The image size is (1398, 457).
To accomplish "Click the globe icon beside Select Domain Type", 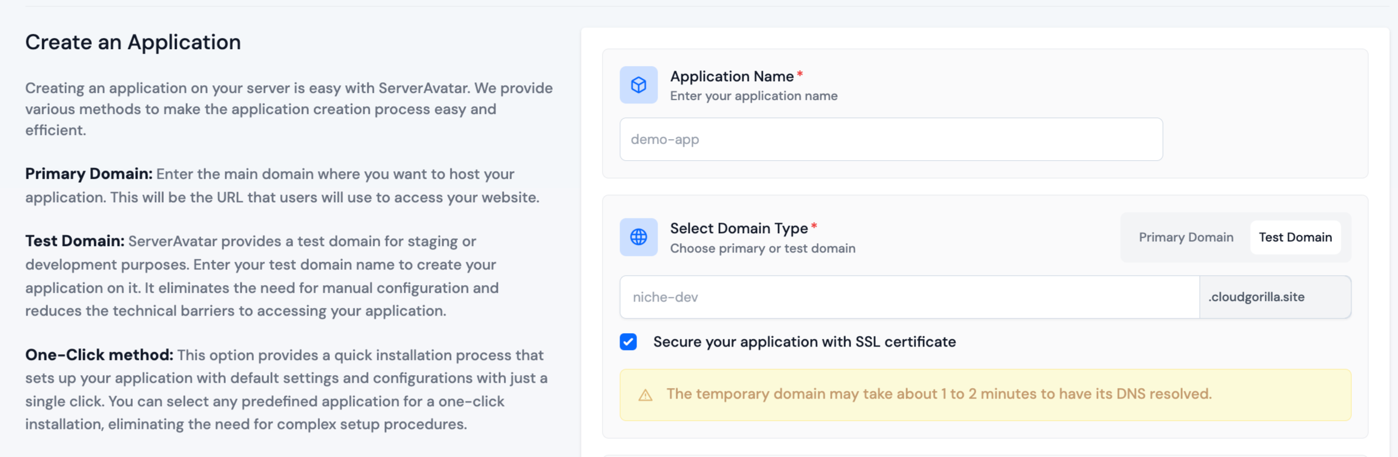I will (x=638, y=237).
